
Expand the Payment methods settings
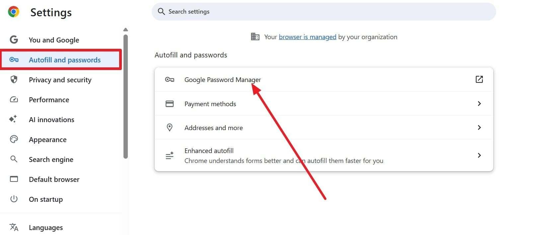[479, 104]
